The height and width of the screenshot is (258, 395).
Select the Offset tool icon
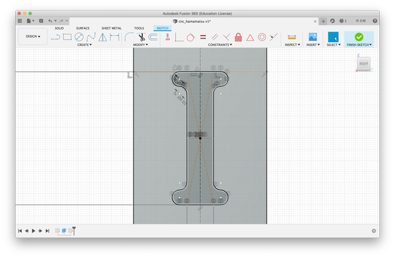point(153,38)
